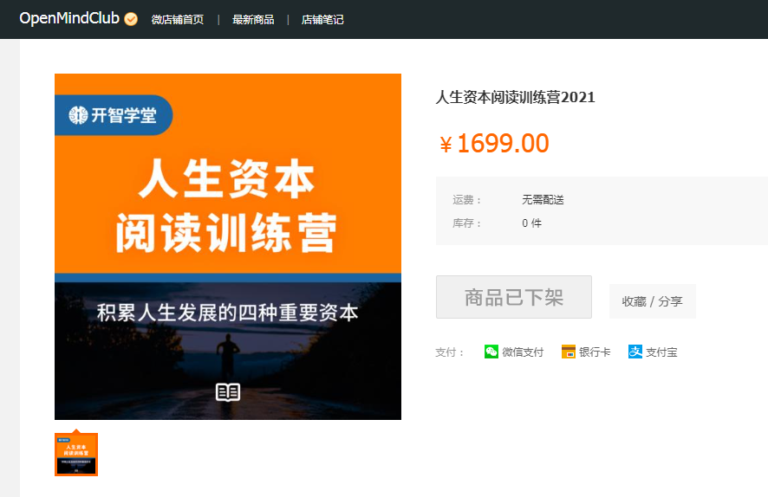The image size is (768, 497).
Task: Click the product title 人生资本阅读训练营2021
Action: coord(515,97)
